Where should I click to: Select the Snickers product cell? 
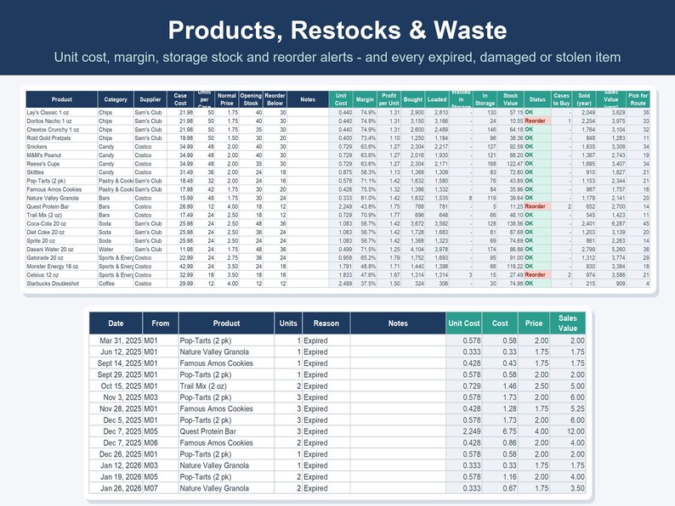61,147
